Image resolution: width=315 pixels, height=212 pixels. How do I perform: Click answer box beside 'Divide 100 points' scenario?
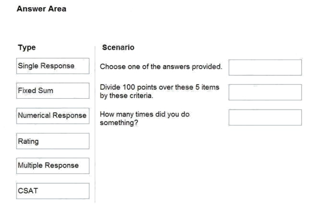[x=265, y=92]
